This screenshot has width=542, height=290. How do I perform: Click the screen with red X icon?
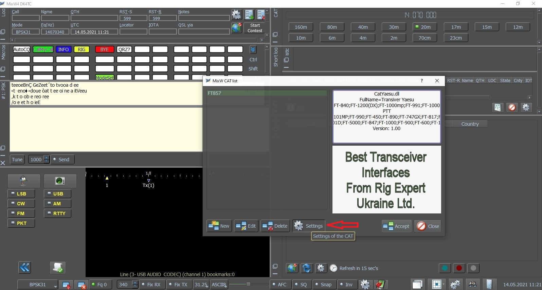click(81, 285)
